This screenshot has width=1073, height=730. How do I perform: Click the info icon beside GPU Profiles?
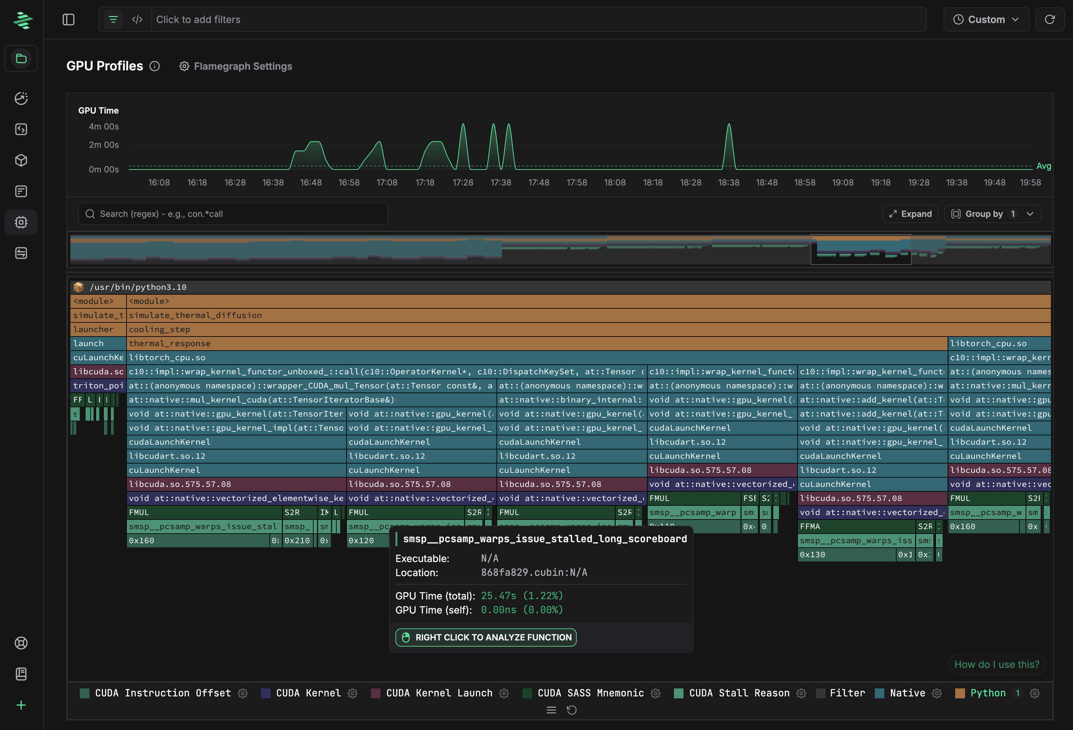coord(155,67)
